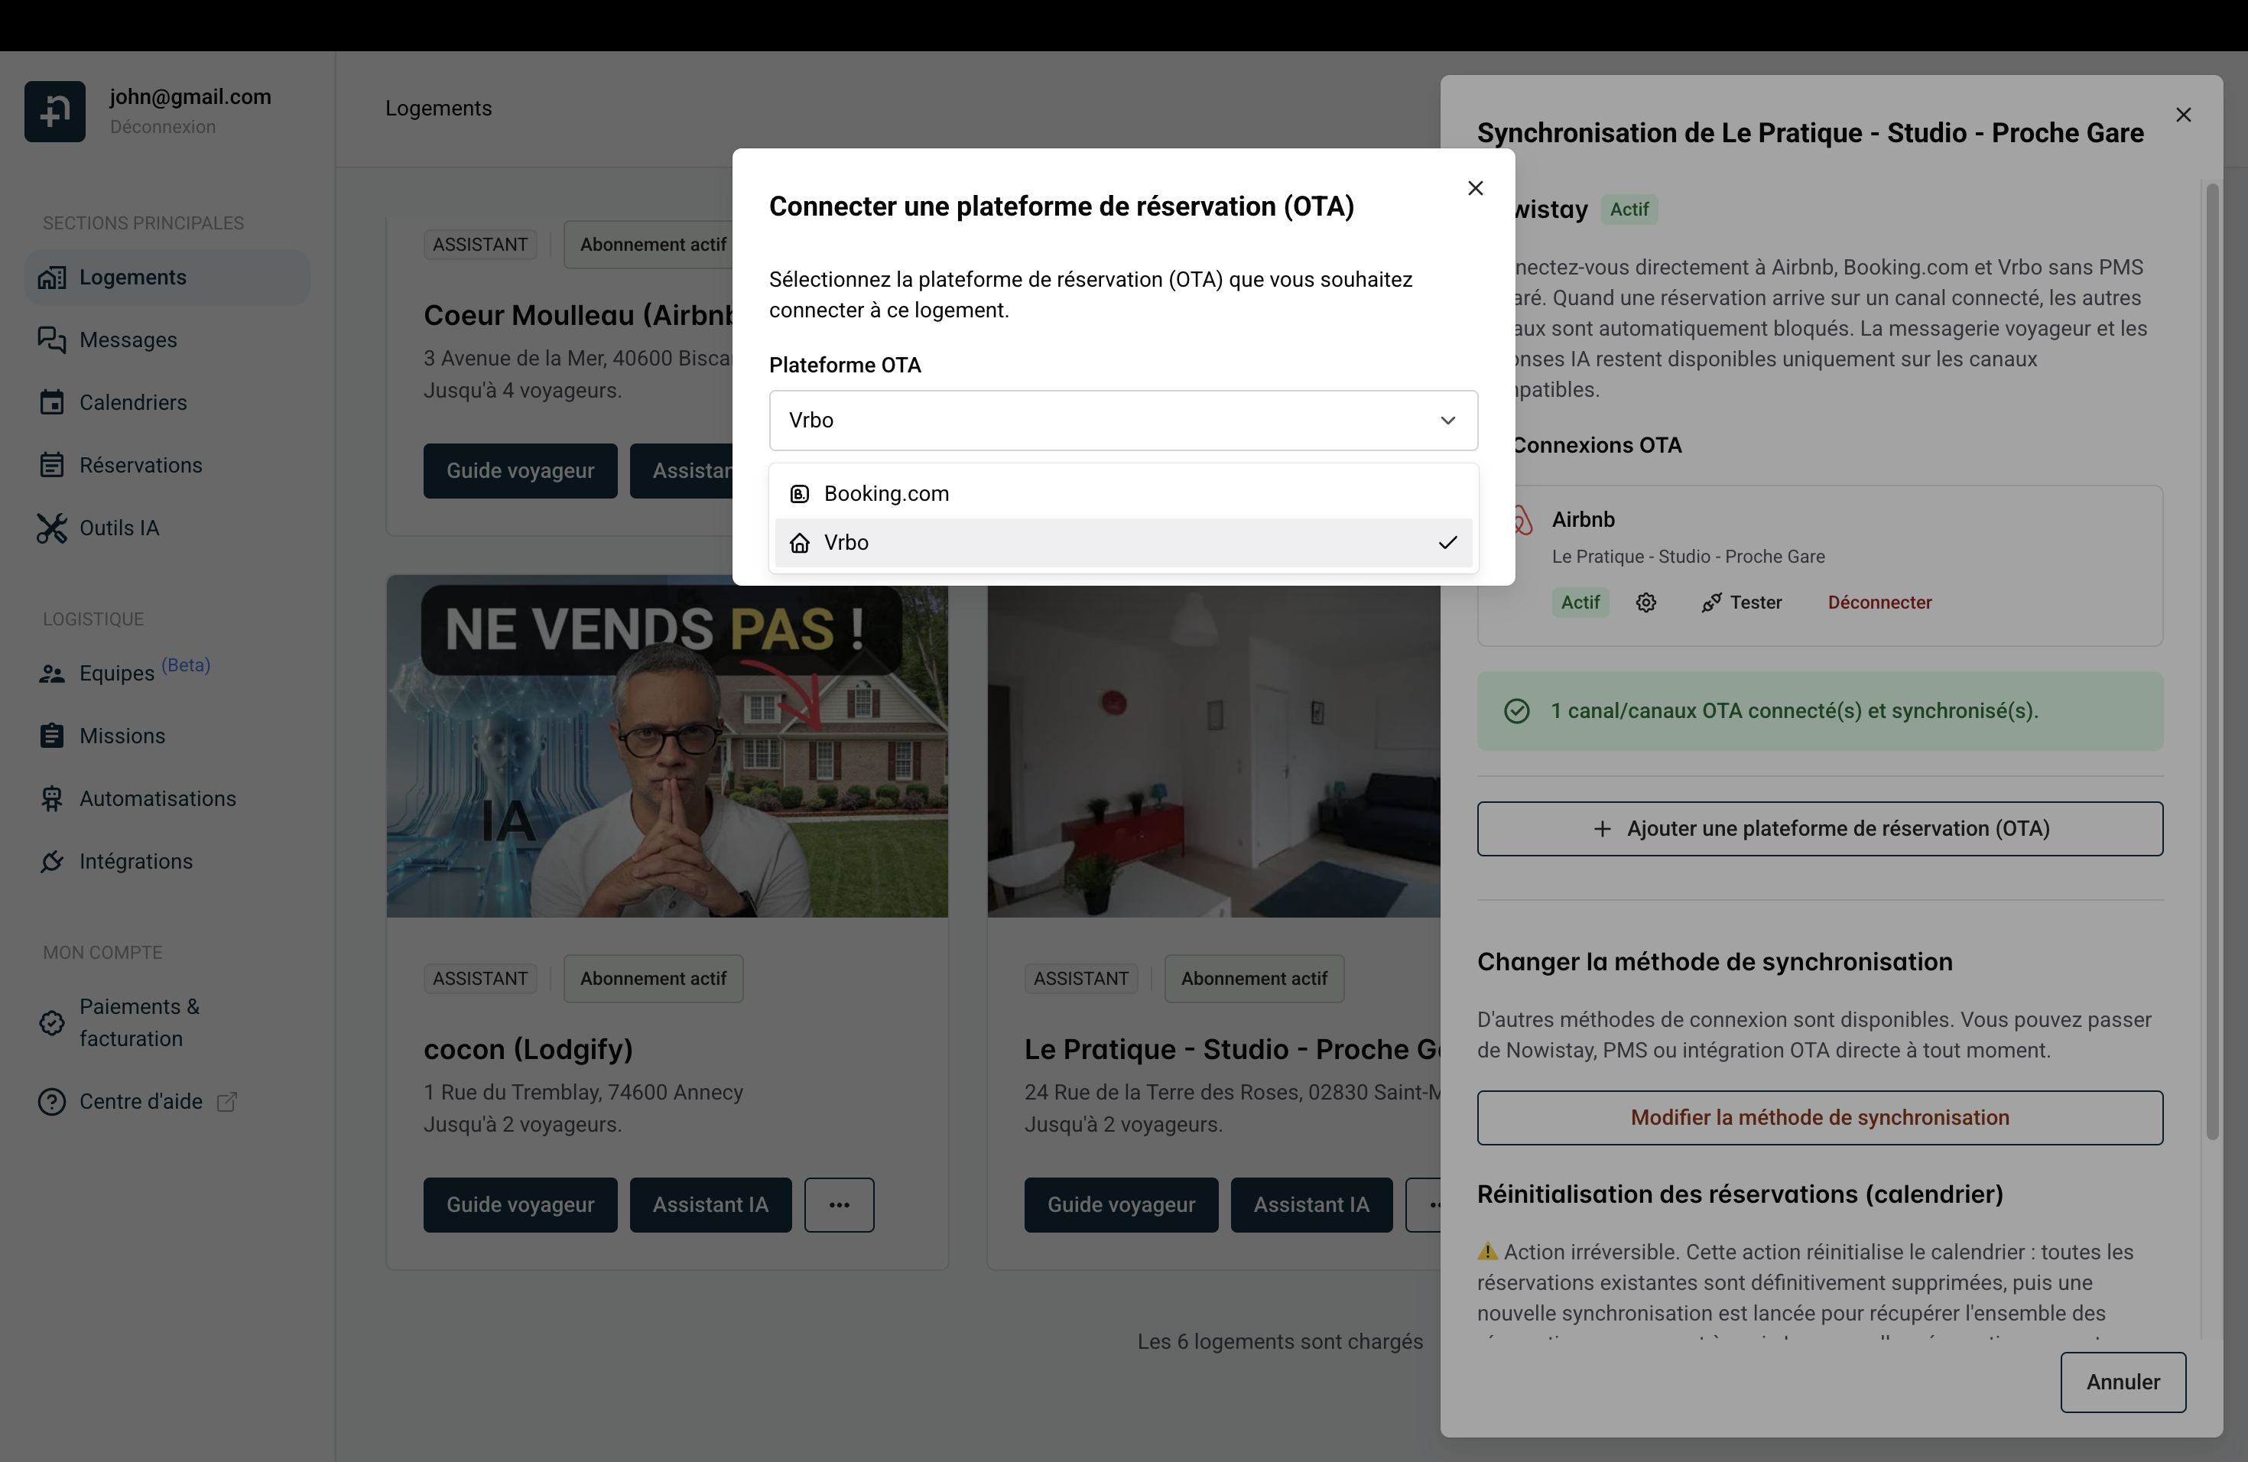Click Ajouter une plateforme de réservation
2248x1462 pixels.
pyautogui.click(x=1819, y=828)
